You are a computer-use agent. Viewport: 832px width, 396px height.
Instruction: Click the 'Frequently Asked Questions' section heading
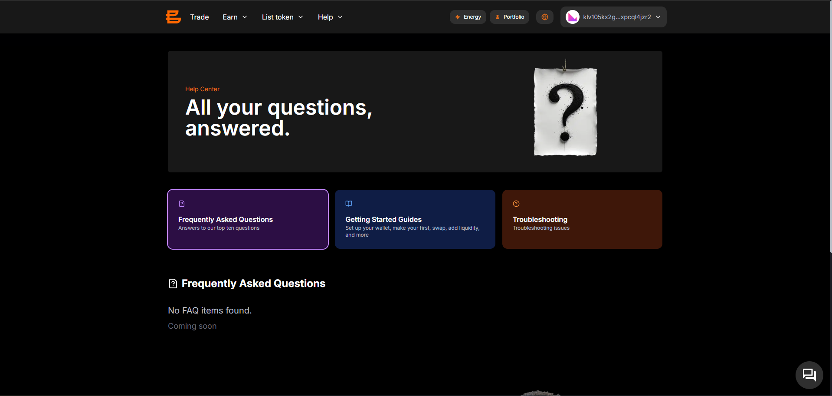click(x=253, y=284)
